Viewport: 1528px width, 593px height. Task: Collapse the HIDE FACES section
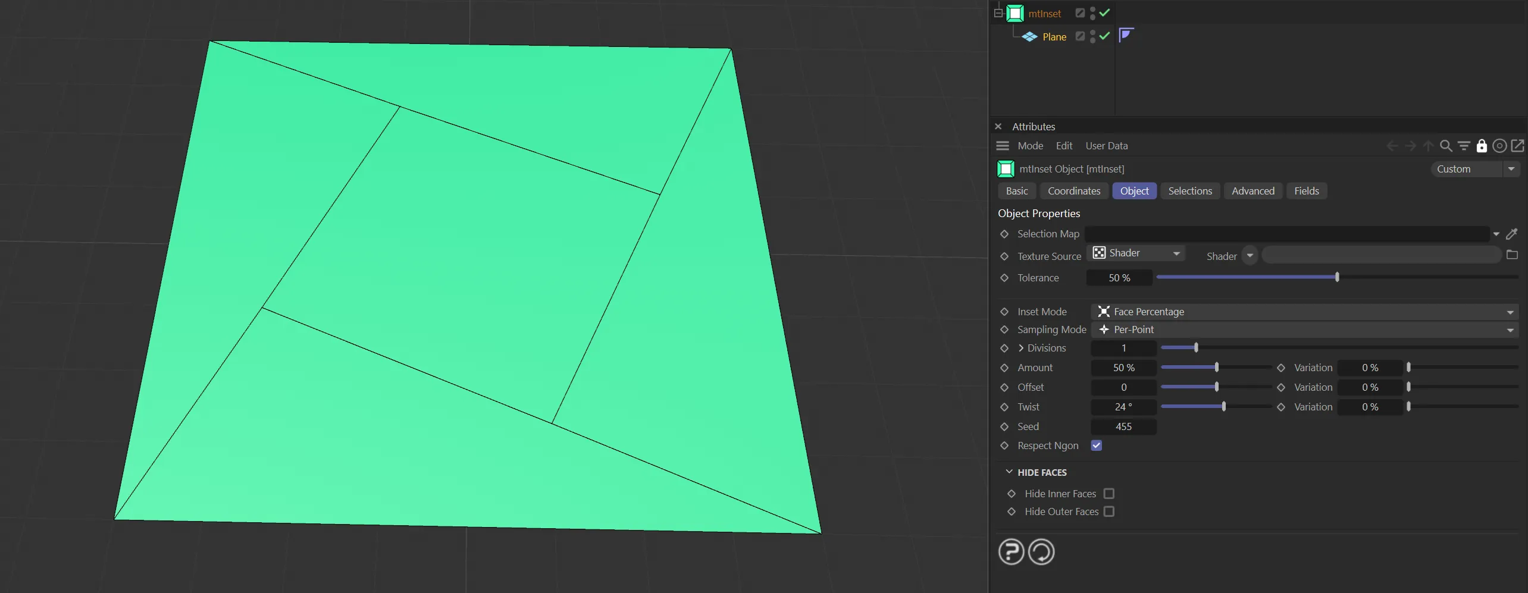[x=1009, y=472]
